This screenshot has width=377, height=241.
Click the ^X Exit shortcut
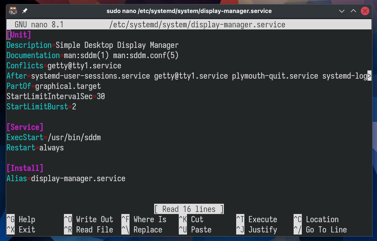click(21, 230)
